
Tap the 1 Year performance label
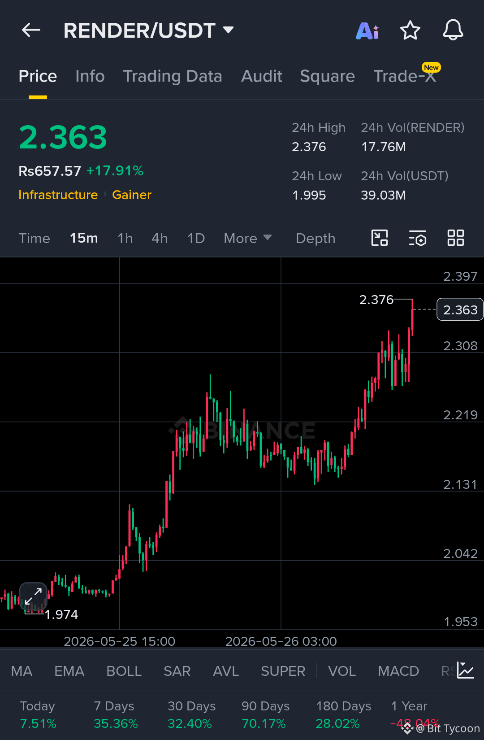[409, 706]
